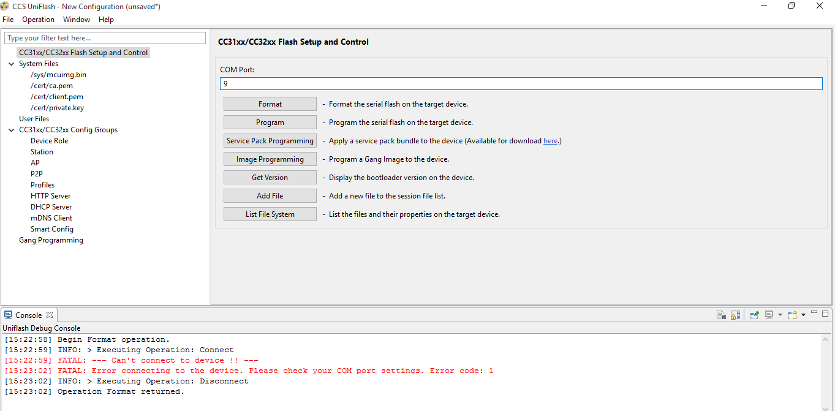
Task: Open the Open Console dropdown arrow
Action: pos(803,315)
